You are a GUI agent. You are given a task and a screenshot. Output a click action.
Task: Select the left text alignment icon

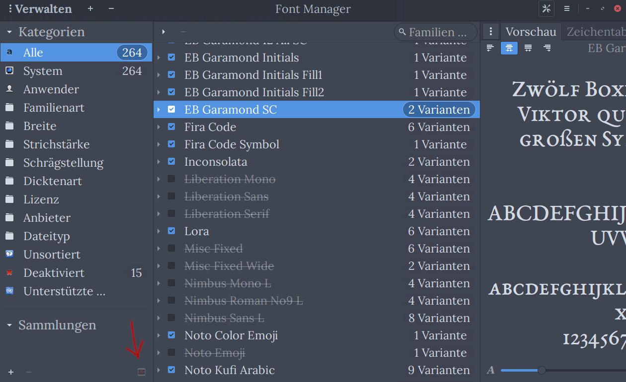point(489,48)
